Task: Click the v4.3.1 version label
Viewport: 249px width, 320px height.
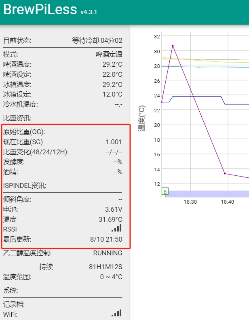Action: point(89,12)
